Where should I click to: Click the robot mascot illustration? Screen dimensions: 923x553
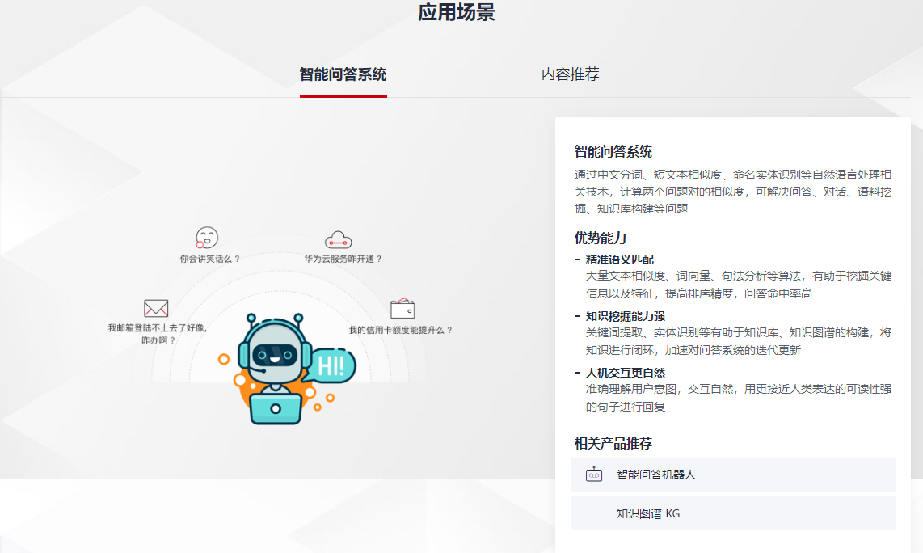[x=274, y=369]
